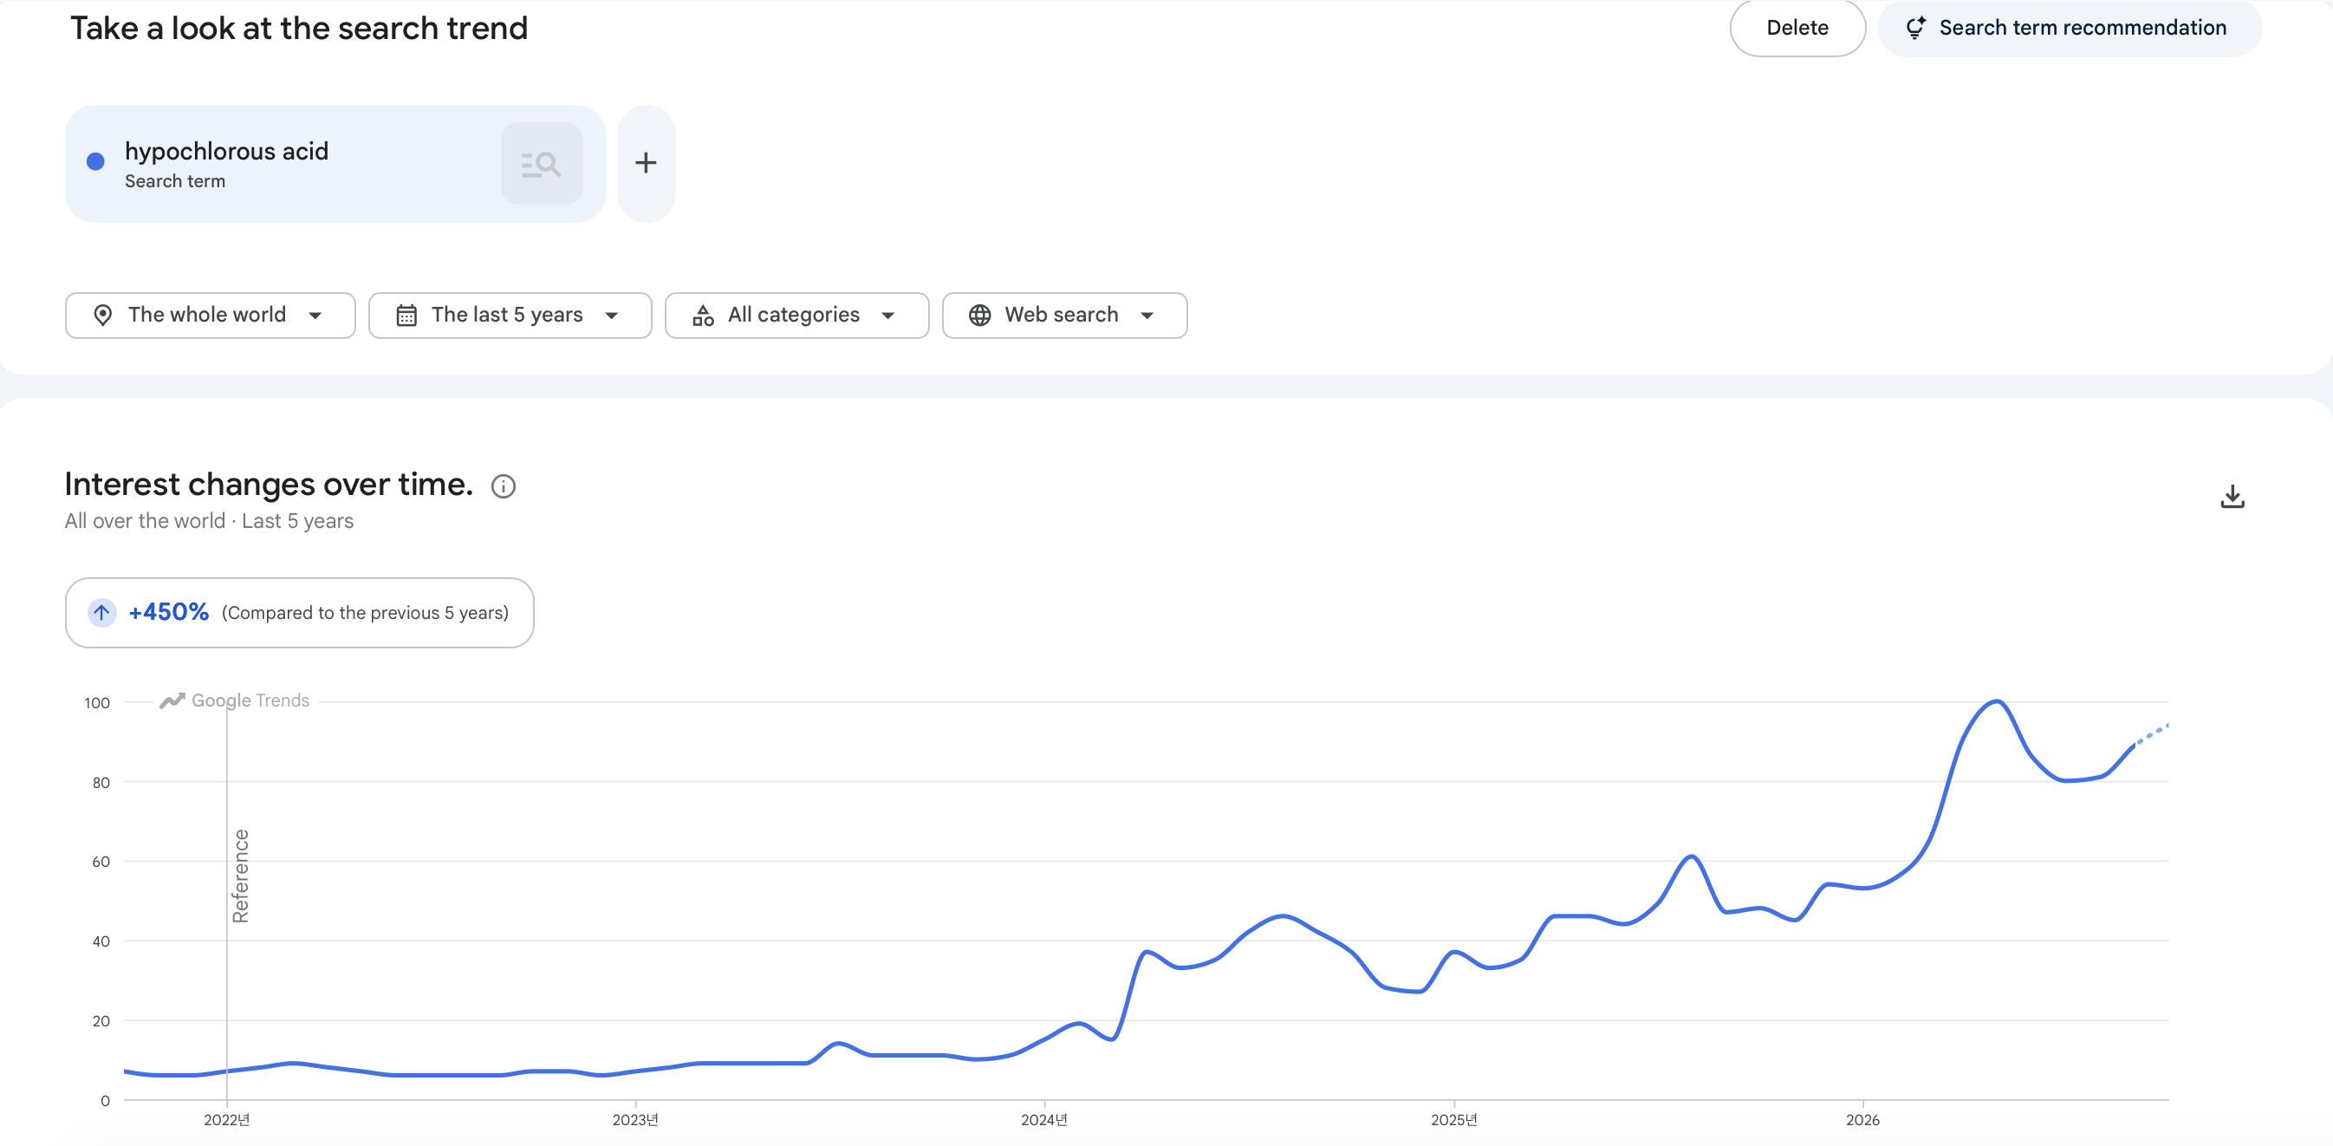This screenshot has height=1146, width=2333.
Task: Click the search-list icon in the hypochlorous acid chip
Action: (x=542, y=163)
